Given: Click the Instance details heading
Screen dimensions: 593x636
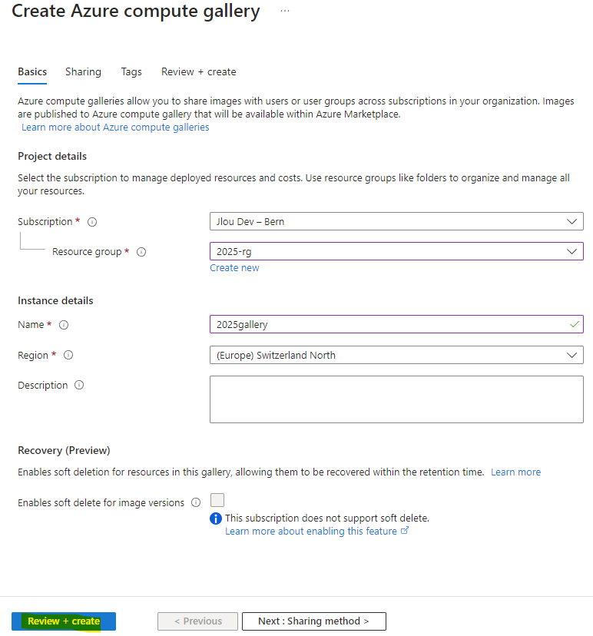Looking at the screenshot, I should coord(55,300).
